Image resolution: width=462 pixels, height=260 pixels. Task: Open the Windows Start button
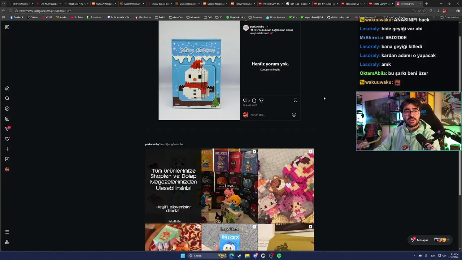(x=183, y=256)
